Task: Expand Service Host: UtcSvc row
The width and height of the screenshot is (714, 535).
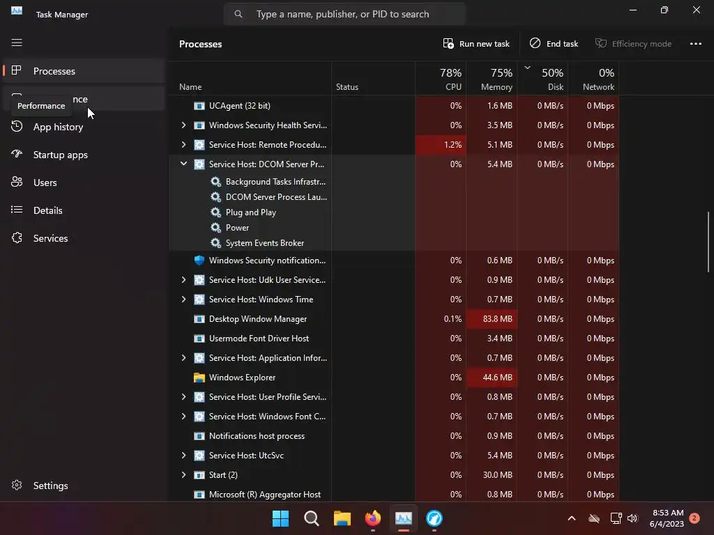Action: [183, 456]
